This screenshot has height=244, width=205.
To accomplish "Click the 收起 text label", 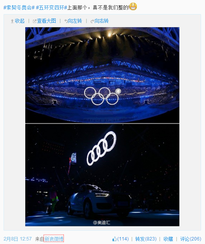I will [x=20, y=21].
